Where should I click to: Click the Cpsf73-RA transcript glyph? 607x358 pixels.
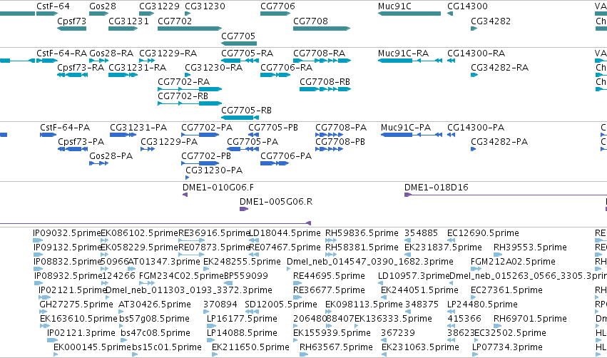coord(72,75)
